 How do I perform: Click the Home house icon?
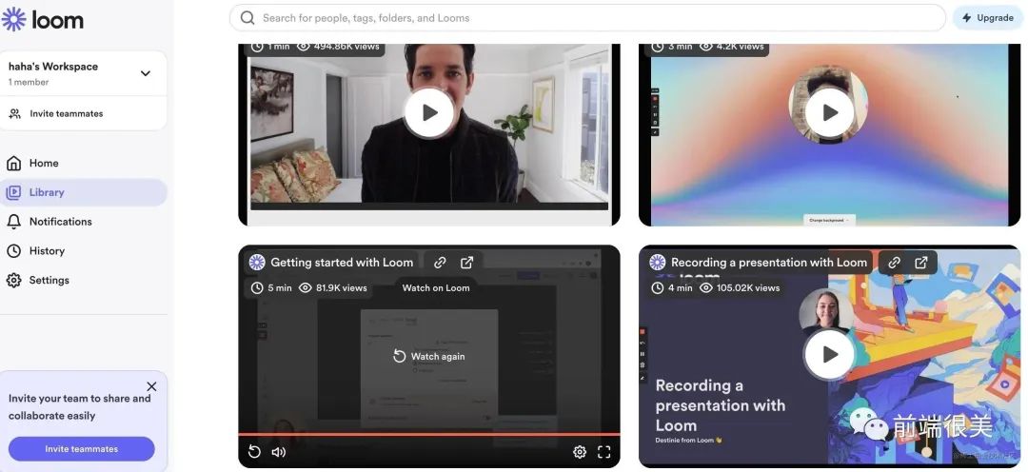[x=13, y=164]
